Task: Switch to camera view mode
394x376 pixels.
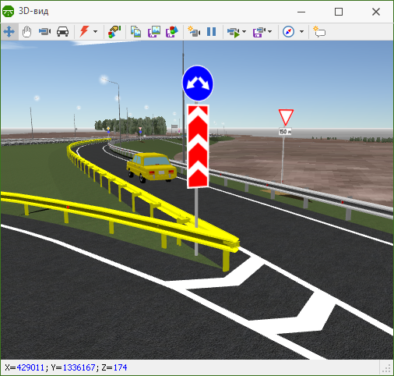Action: pos(44,32)
